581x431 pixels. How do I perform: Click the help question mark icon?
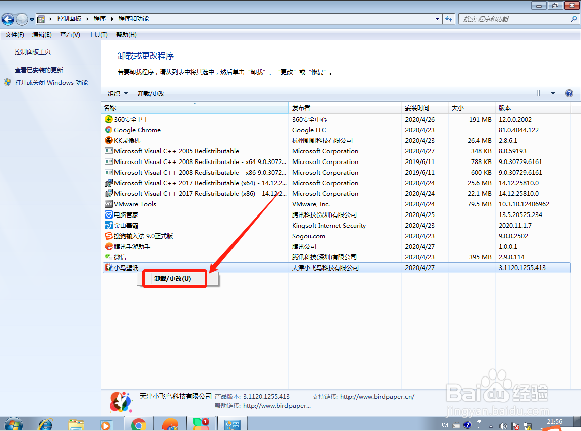569,93
